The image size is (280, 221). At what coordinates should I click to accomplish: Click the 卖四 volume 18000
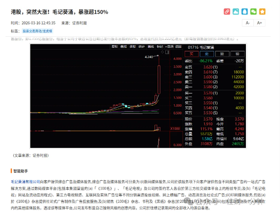click(238, 72)
